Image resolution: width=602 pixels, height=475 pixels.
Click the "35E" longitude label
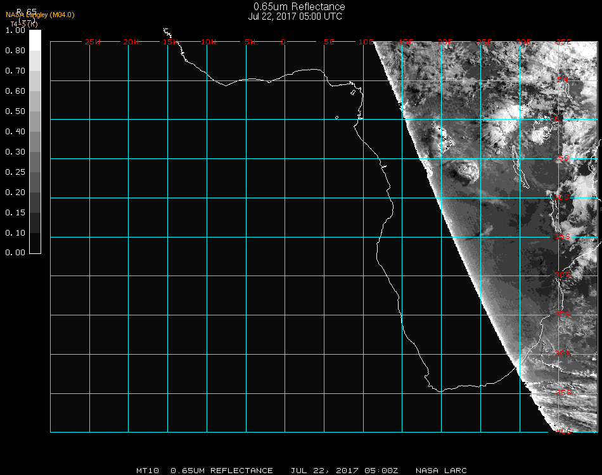point(563,42)
